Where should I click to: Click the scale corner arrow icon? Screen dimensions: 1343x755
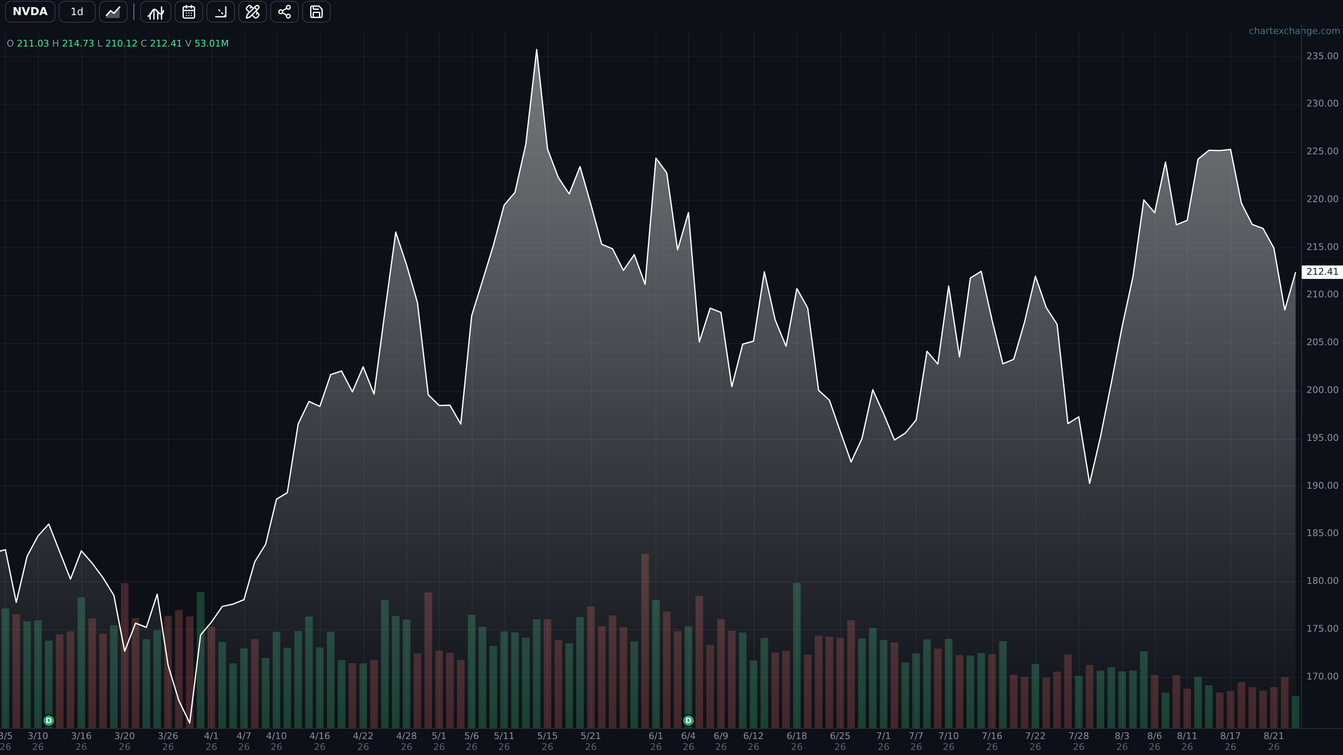point(220,11)
